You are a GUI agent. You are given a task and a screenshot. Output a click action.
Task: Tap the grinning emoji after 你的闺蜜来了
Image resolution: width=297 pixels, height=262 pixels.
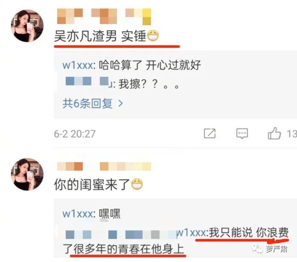click(137, 184)
